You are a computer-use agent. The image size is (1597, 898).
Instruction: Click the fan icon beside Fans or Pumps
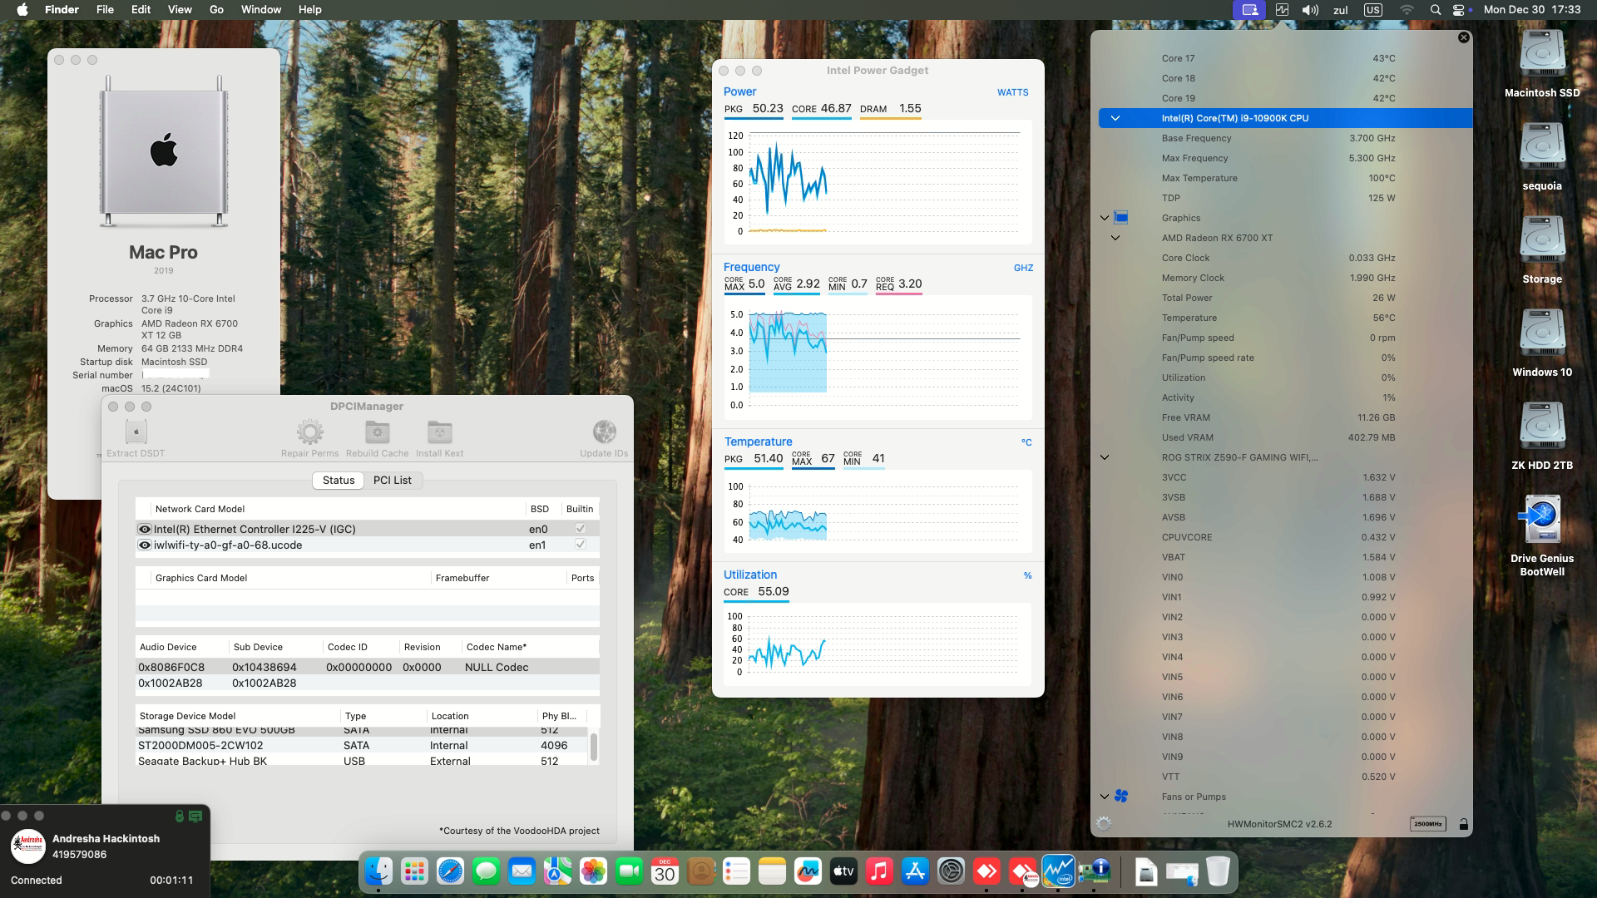point(1122,797)
